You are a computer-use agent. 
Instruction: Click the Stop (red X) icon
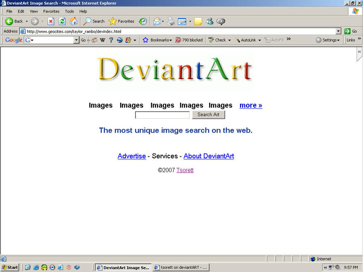(51, 21)
